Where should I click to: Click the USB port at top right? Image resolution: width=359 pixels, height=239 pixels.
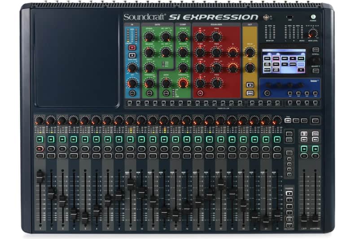[290, 17]
